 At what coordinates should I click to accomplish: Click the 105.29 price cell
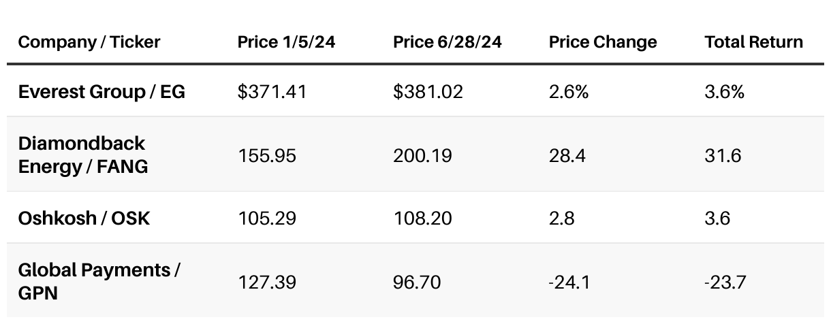(266, 218)
